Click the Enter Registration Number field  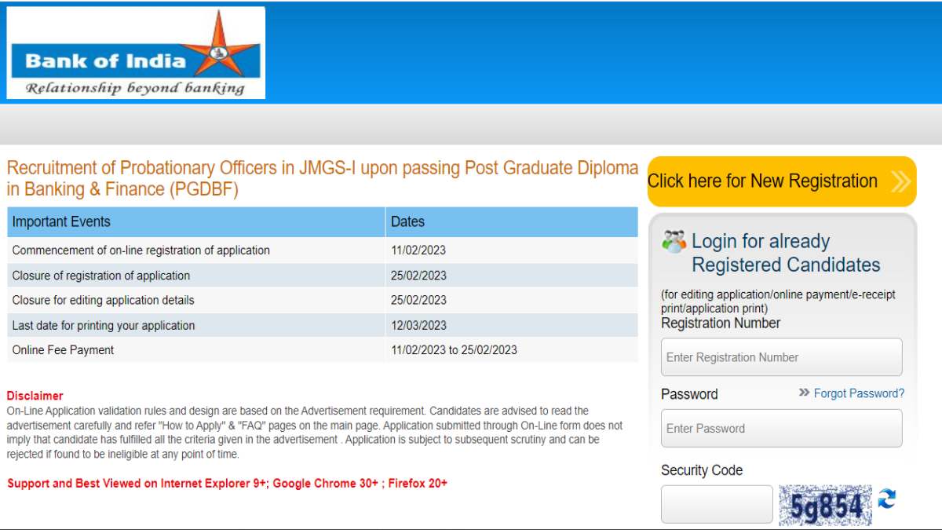click(781, 357)
